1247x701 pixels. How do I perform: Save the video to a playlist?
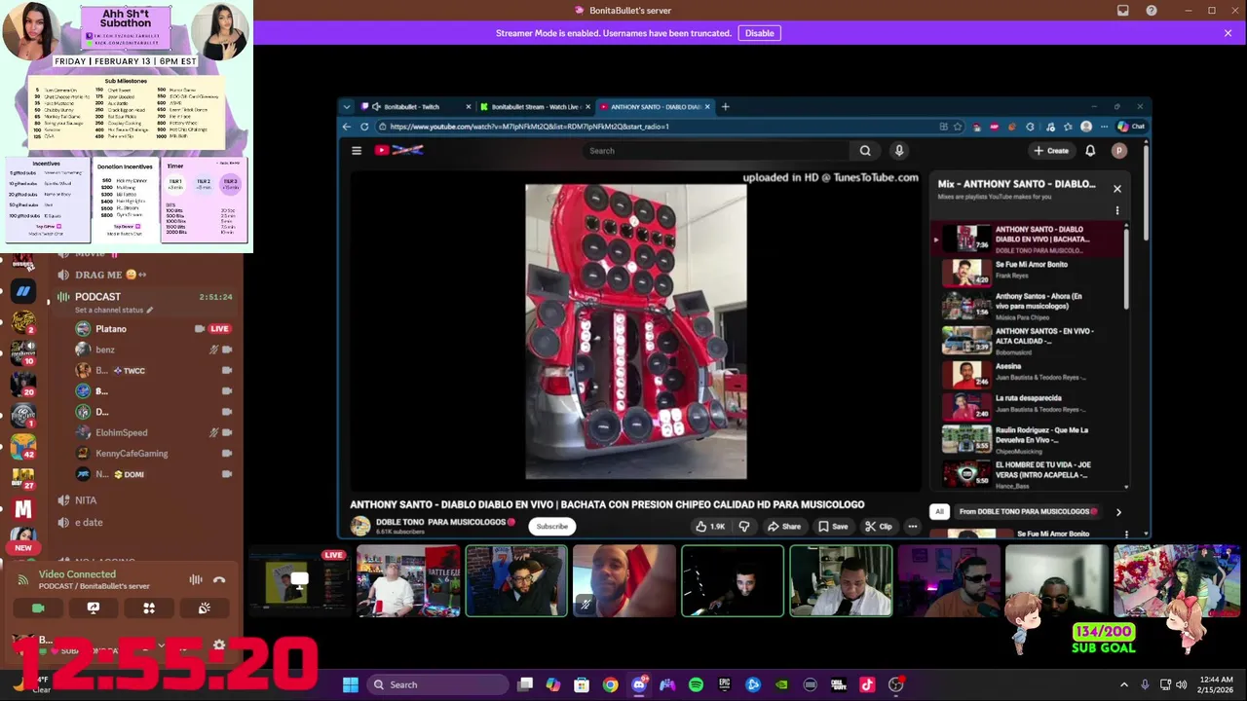[x=833, y=527]
